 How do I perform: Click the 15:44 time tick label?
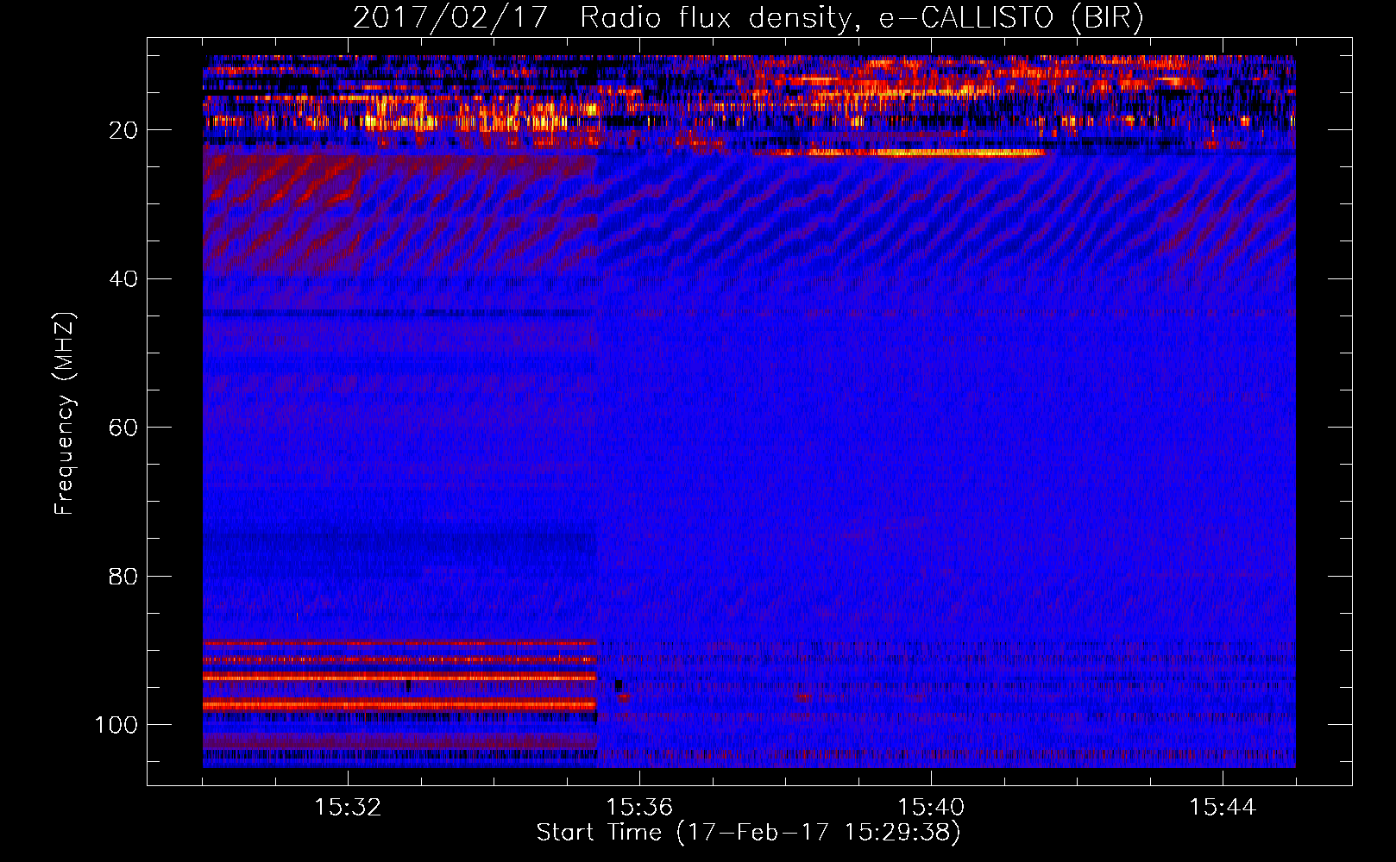pos(1223,808)
